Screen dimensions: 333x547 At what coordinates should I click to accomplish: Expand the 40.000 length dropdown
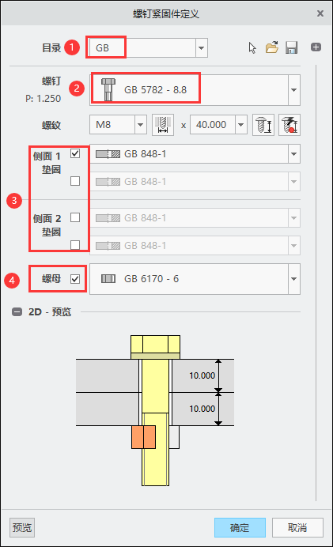(240, 125)
